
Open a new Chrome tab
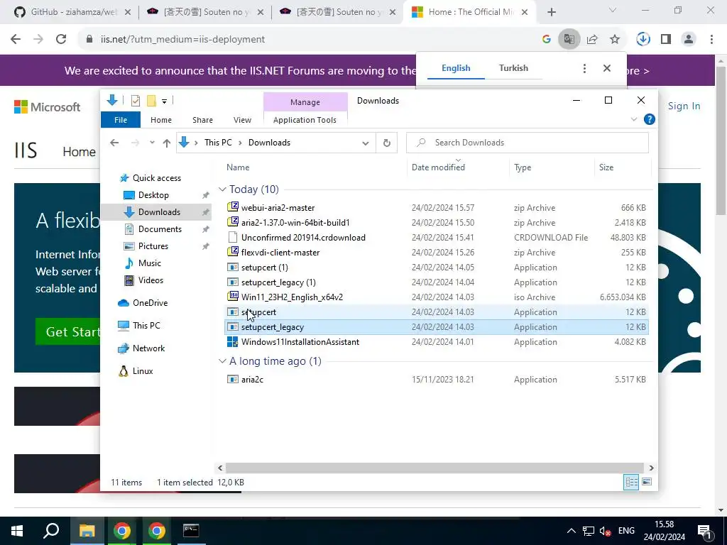551,12
